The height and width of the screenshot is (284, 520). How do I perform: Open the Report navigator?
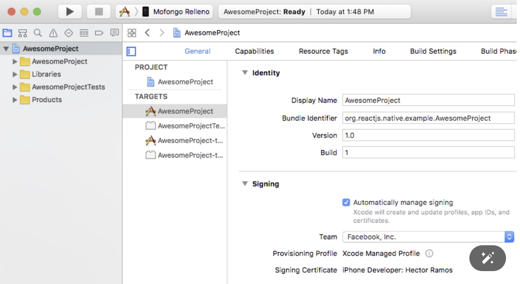coord(115,33)
